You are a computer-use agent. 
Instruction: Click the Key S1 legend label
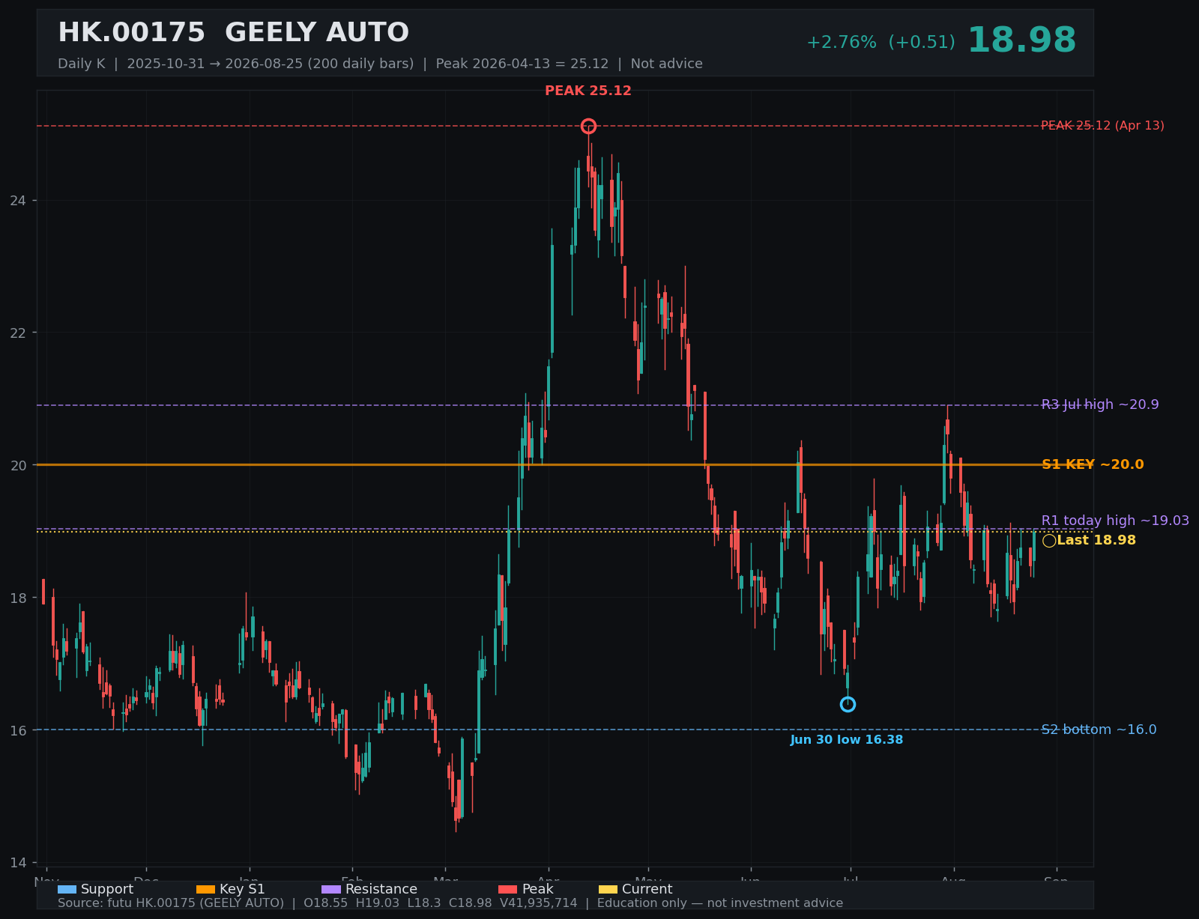tap(242, 890)
